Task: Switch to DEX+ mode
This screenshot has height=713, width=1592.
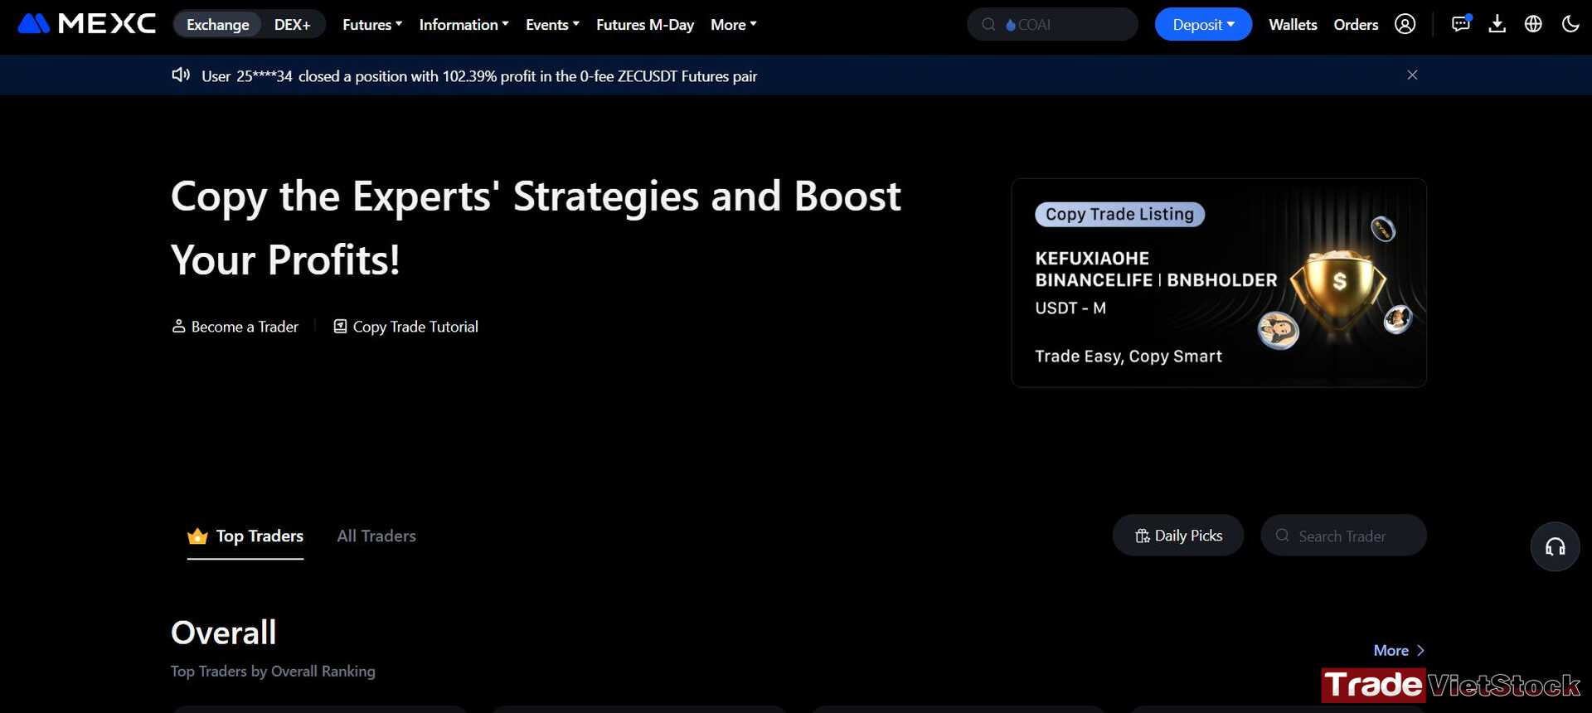Action: click(x=293, y=25)
